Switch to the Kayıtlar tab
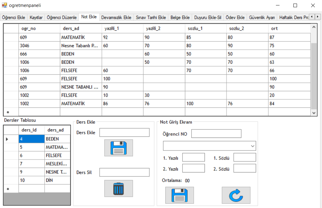Image resolution: width=322 pixels, height=208 pixels. 36,17
